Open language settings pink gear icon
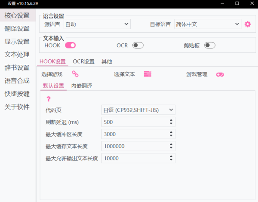This screenshot has height=202, width=258. [x=248, y=24]
